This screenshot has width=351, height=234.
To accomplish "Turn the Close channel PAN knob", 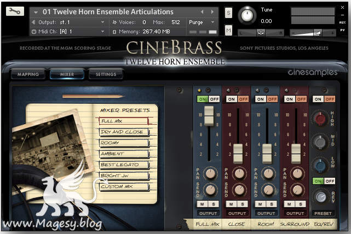I will tap(239, 173).
